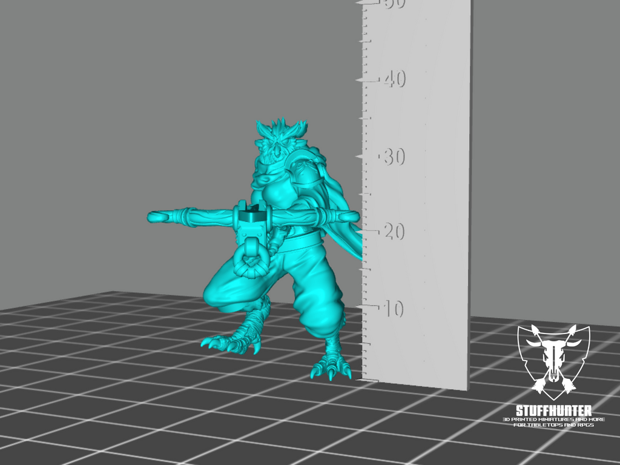
Task: Click the "40" marking on the ruler
Action: pyautogui.click(x=395, y=79)
